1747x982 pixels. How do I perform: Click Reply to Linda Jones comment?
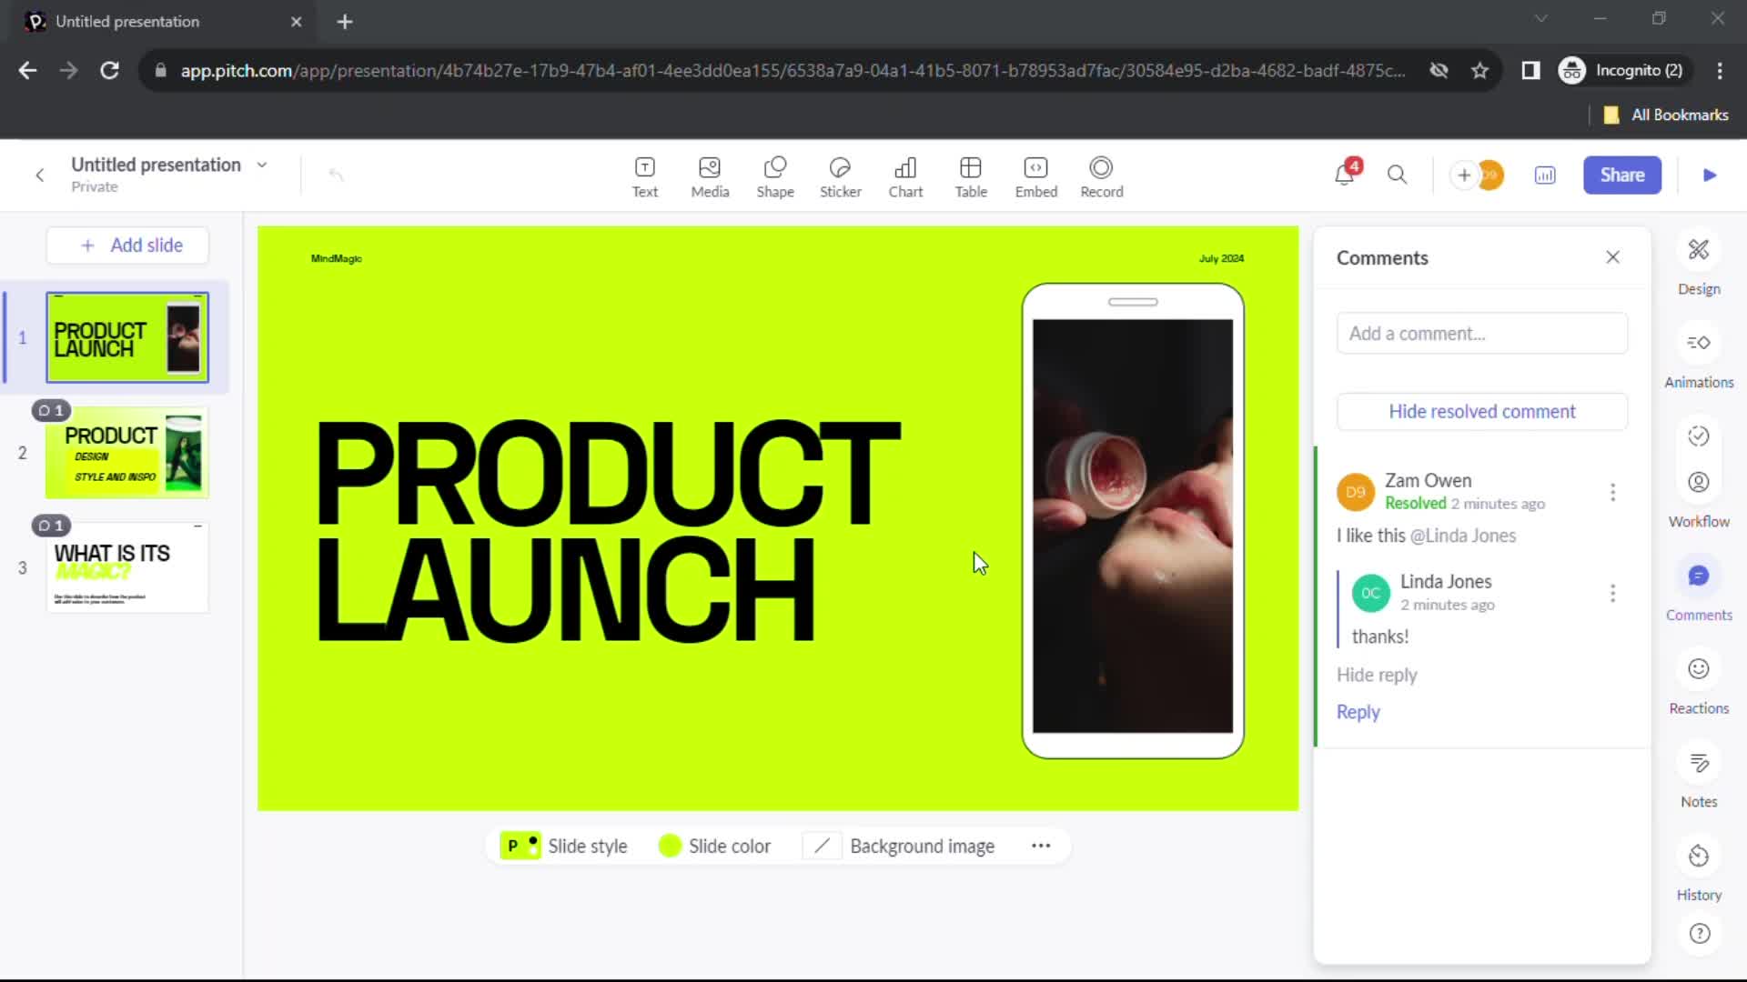pyautogui.click(x=1357, y=711)
